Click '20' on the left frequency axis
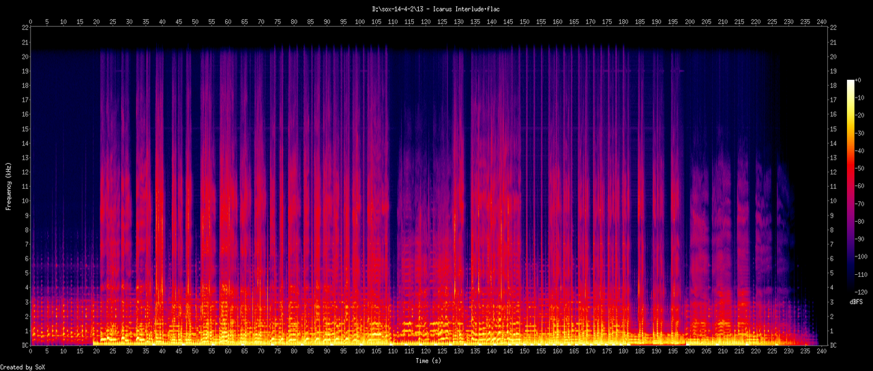The image size is (873, 371). [x=25, y=57]
